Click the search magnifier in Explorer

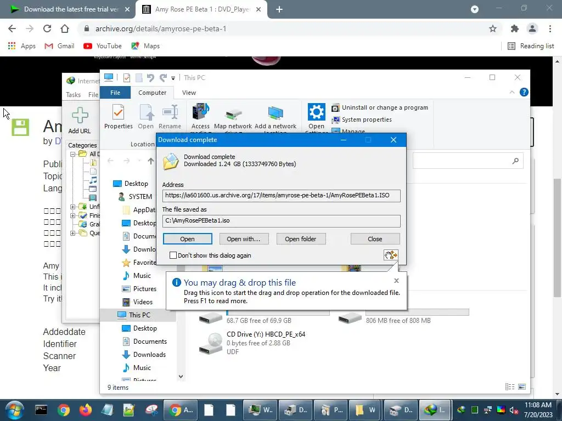515,161
